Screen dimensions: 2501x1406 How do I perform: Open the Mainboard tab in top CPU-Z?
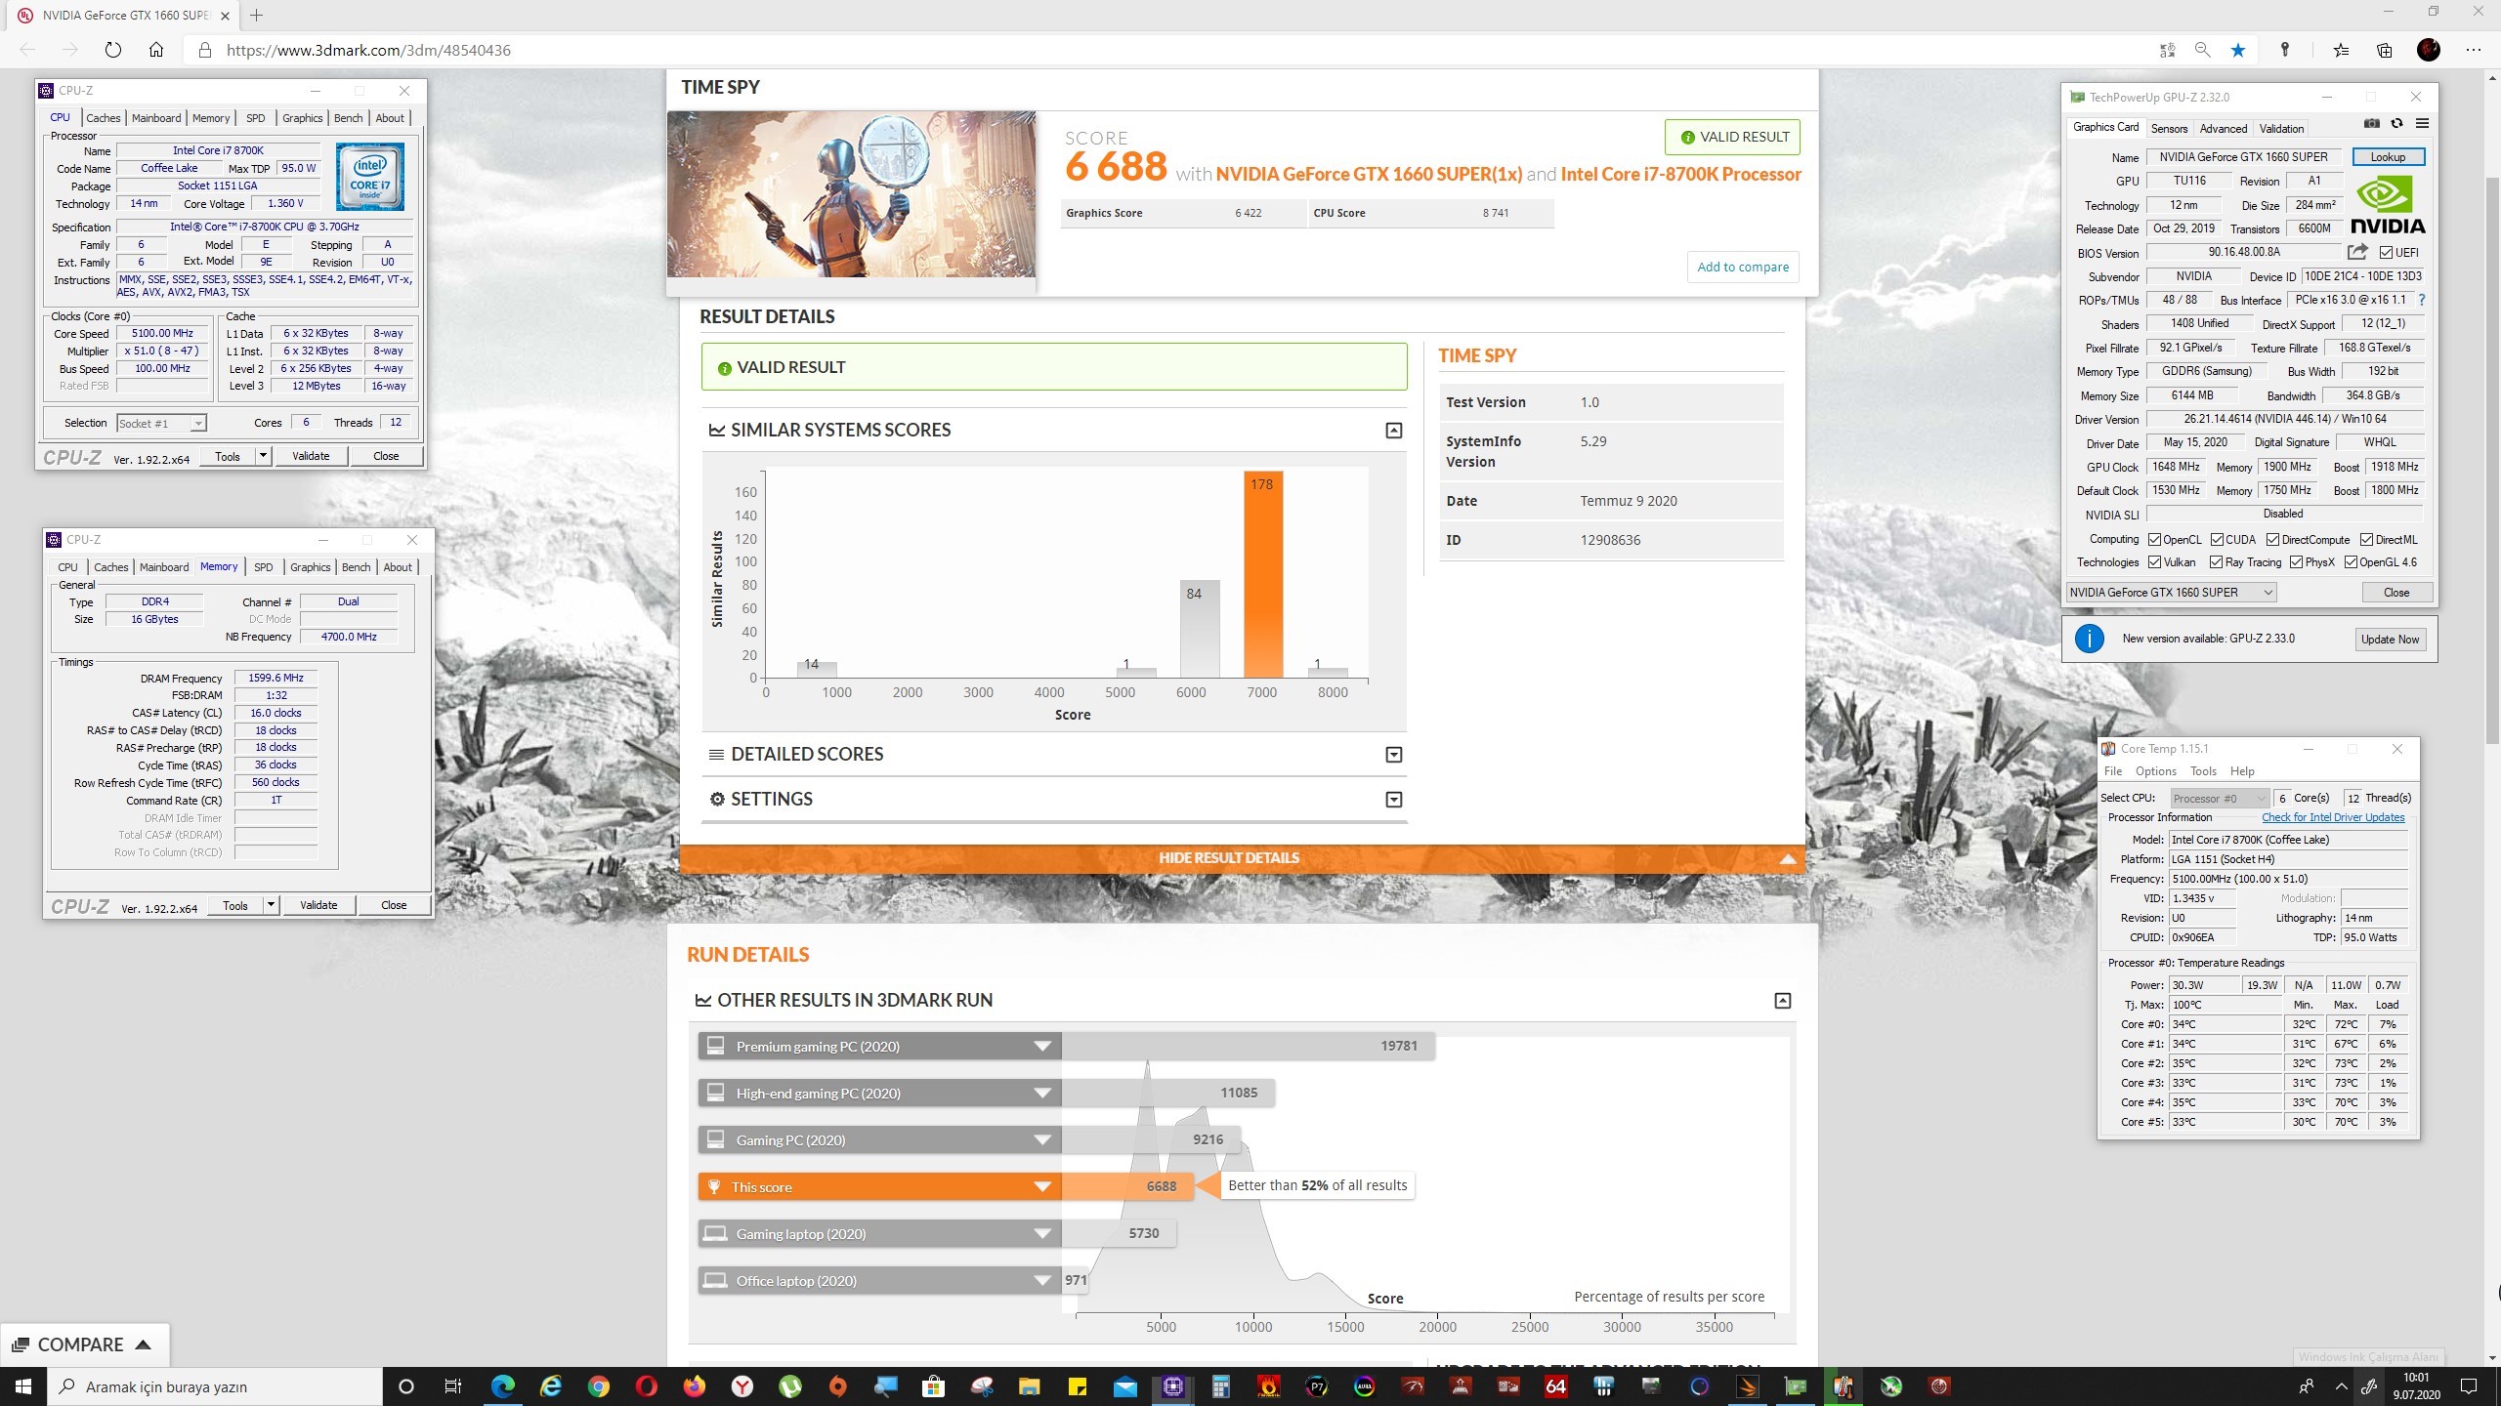(x=156, y=118)
